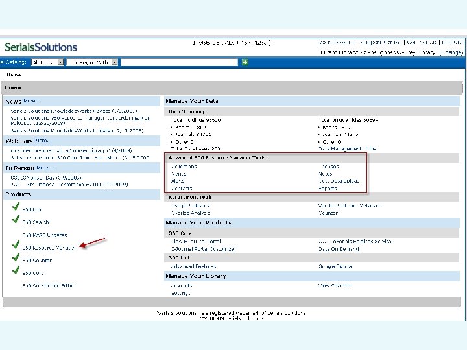
Task: Open the OCLC eSerials Holdings Service link
Action: [x=355, y=241]
